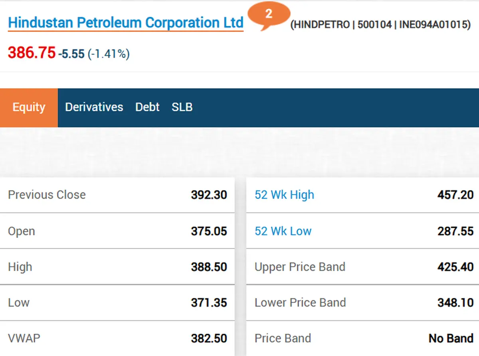Go to the SLB tab

point(182,107)
